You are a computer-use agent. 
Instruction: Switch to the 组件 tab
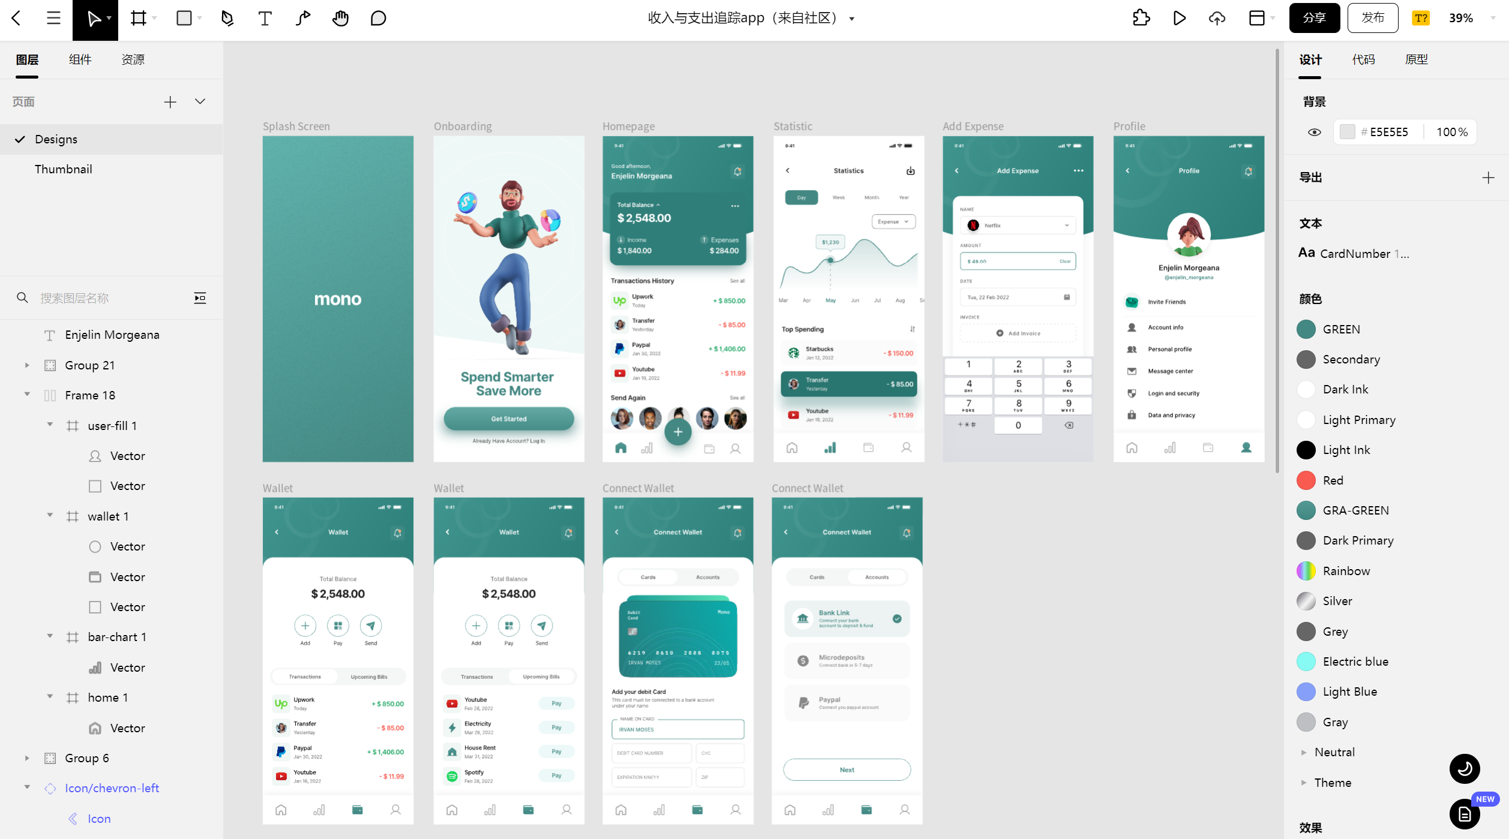click(80, 60)
